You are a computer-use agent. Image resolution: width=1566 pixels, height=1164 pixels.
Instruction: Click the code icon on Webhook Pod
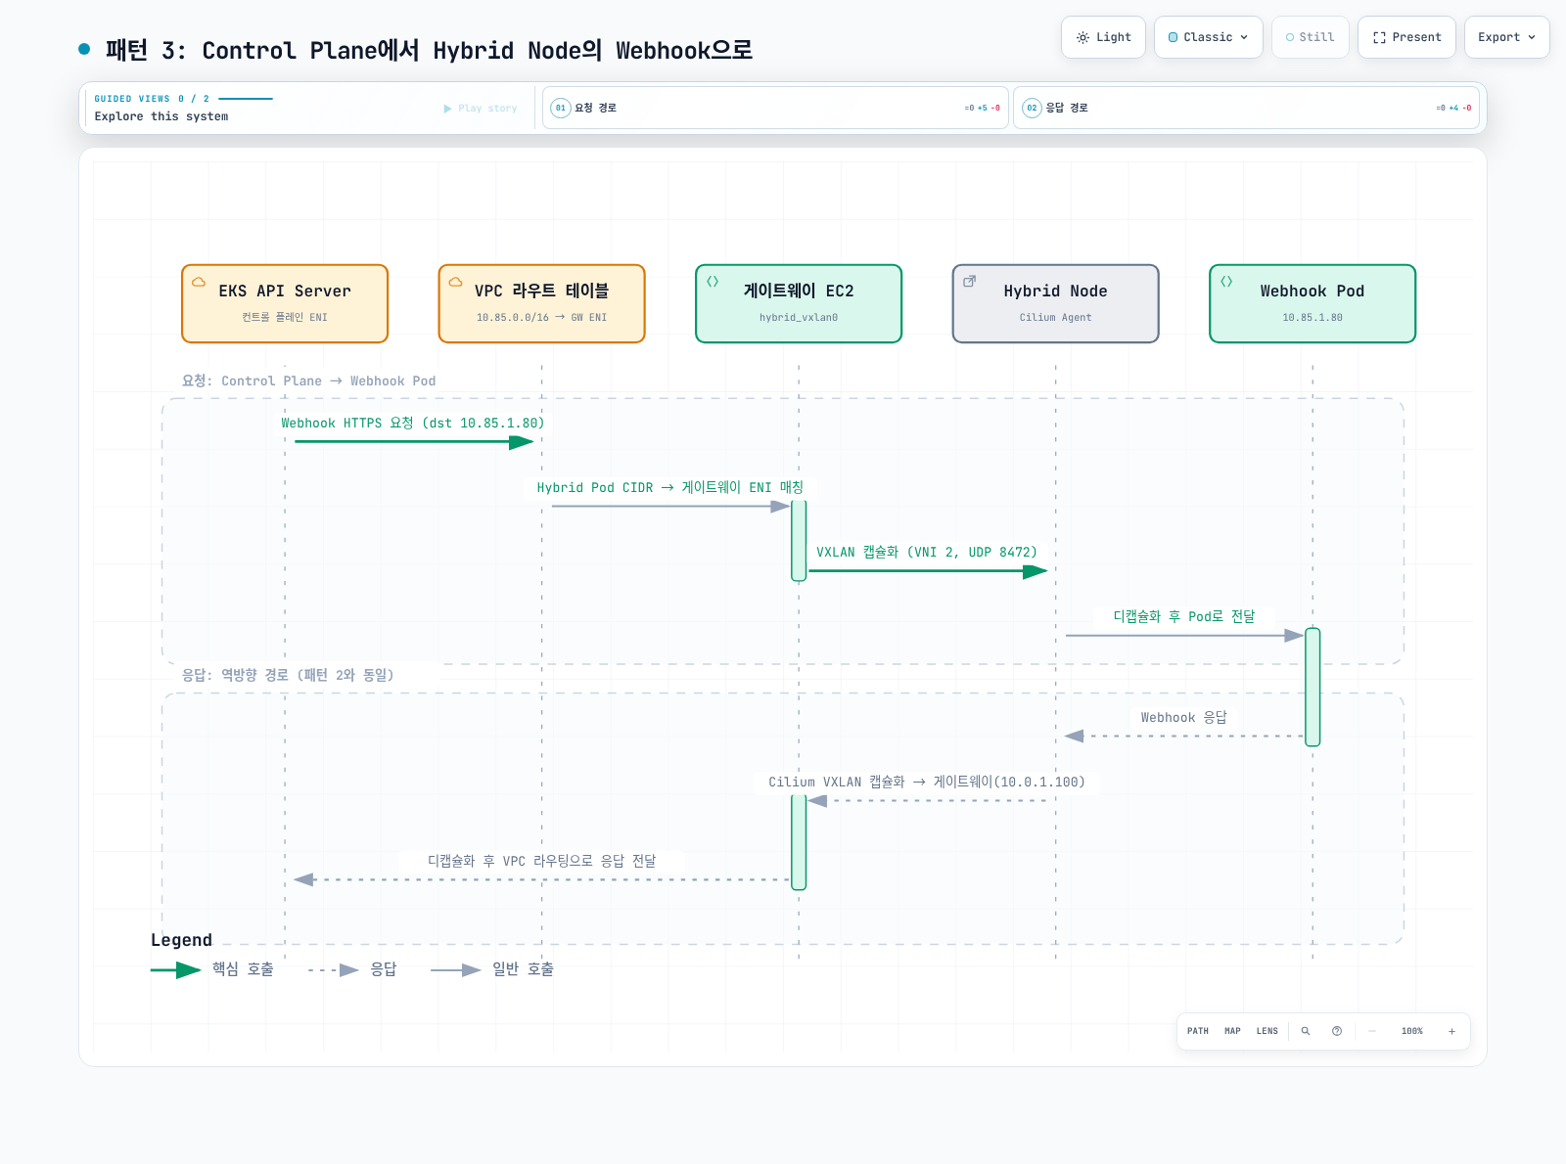coord(1226,282)
